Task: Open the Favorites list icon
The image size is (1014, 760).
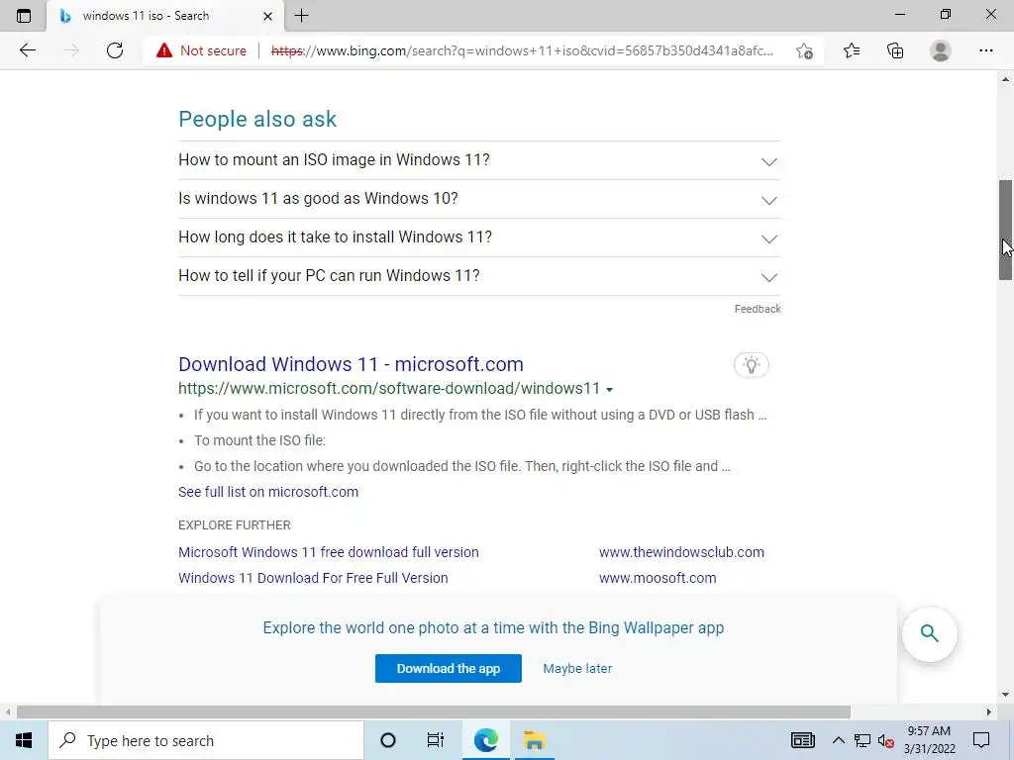Action: click(852, 50)
